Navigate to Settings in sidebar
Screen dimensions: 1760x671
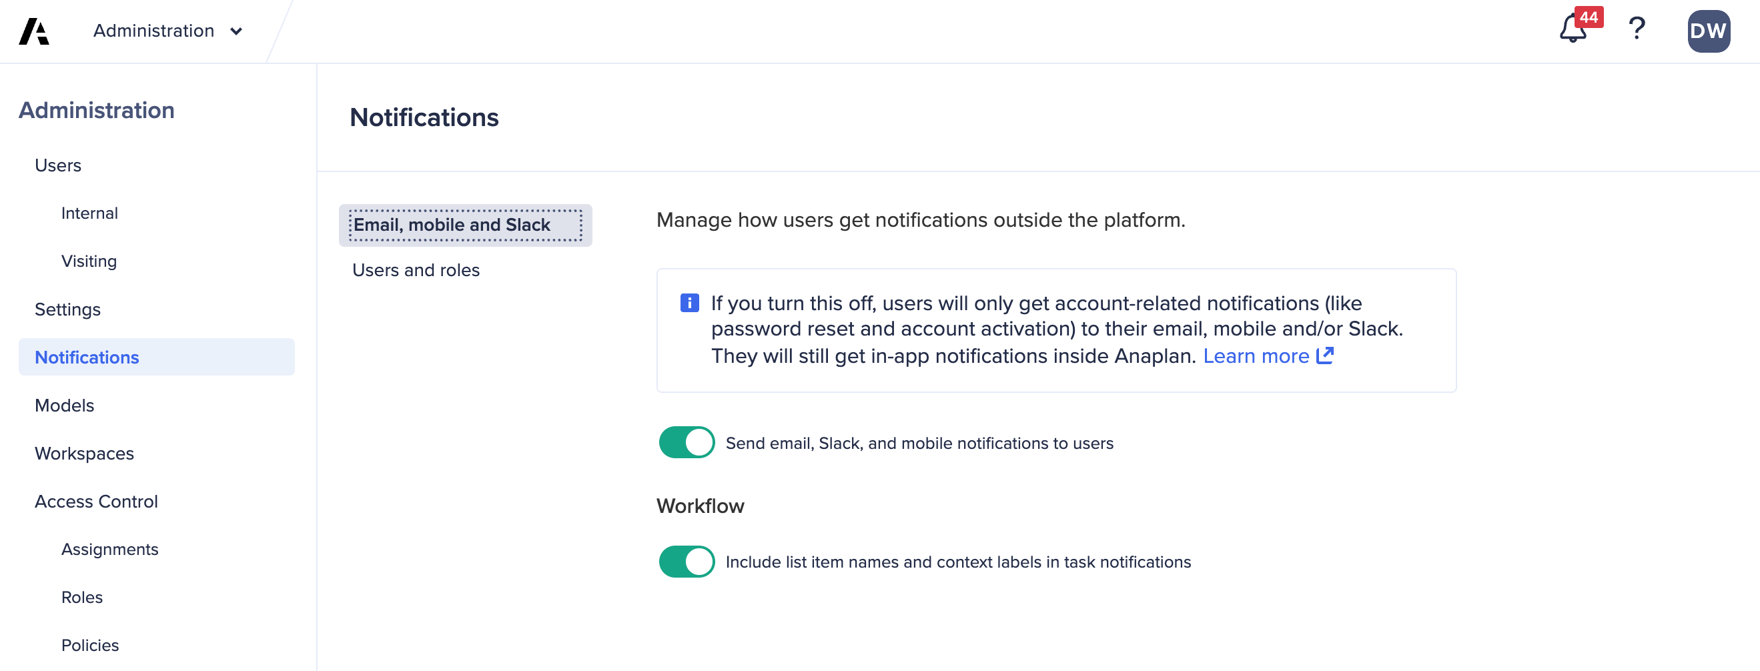pyautogui.click(x=67, y=309)
